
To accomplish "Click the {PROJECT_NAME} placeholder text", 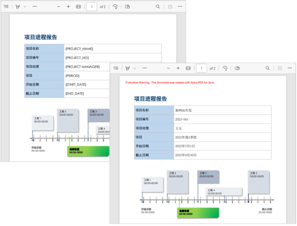I will [x=79, y=49].
